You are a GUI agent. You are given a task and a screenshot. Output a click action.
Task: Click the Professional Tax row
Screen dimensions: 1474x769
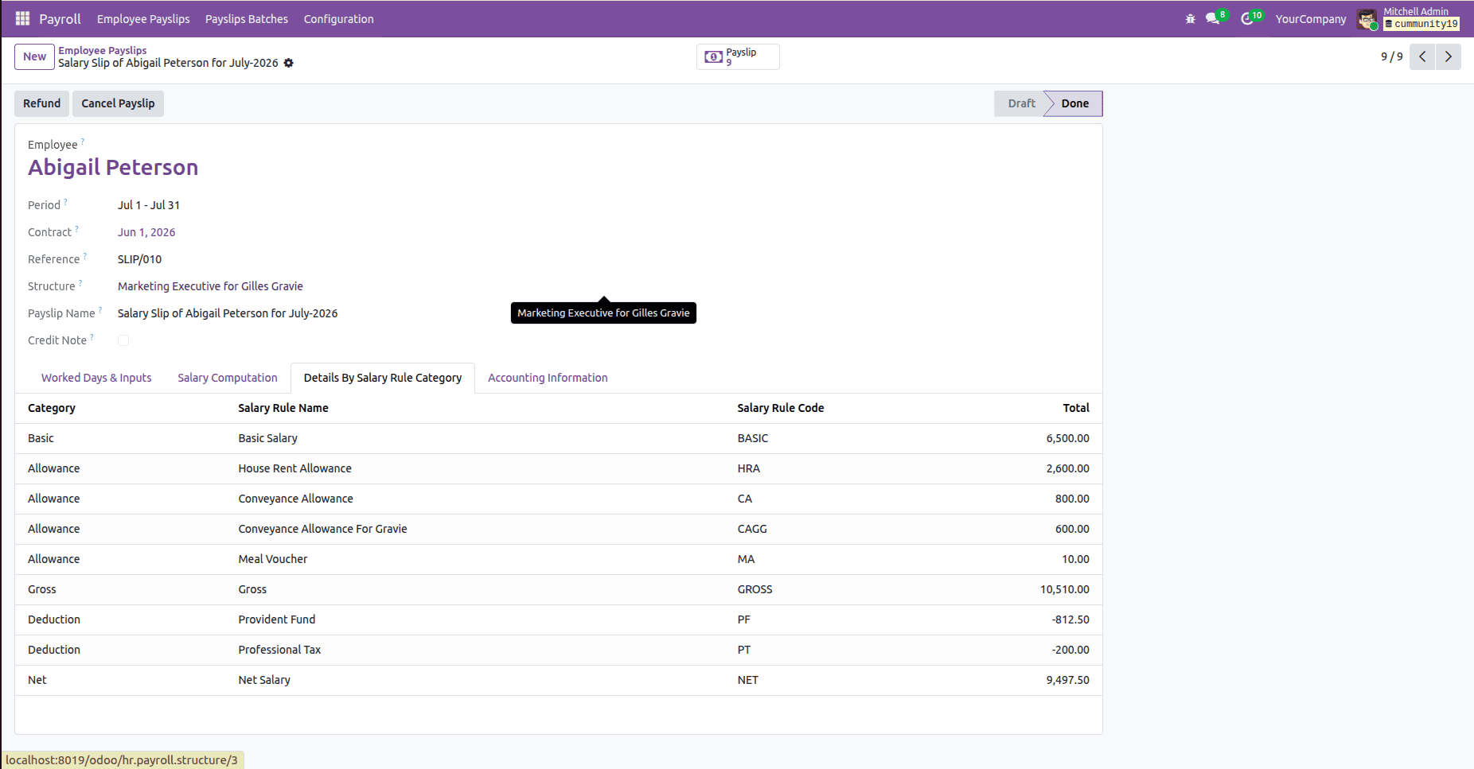559,650
